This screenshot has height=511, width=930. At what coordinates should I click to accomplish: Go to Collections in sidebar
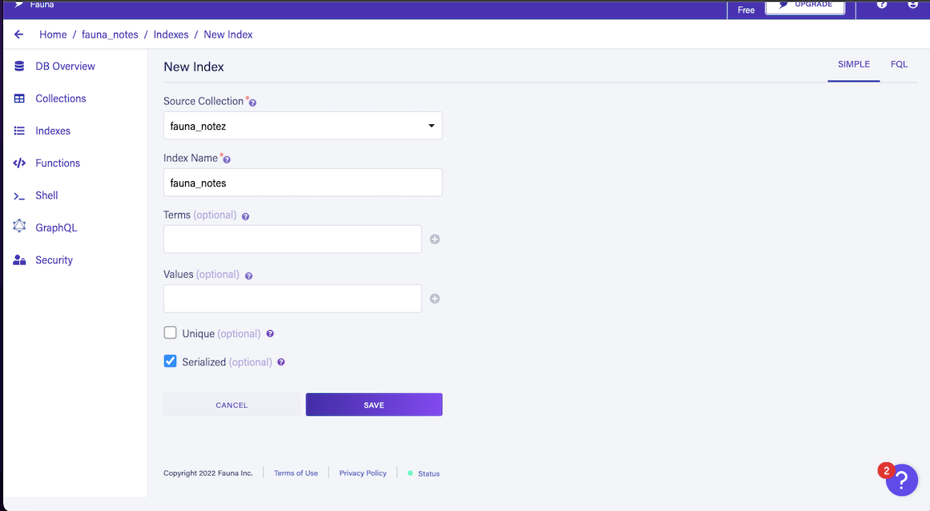point(61,99)
